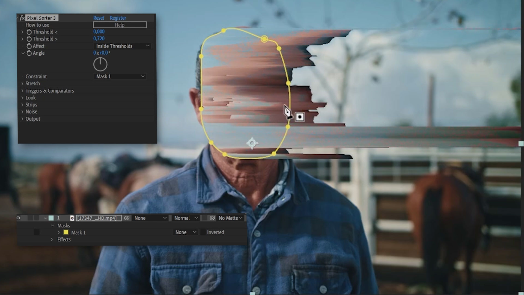Click the Angle stopwatch icon
Image resolution: width=524 pixels, height=295 pixels.
[29, 53]
